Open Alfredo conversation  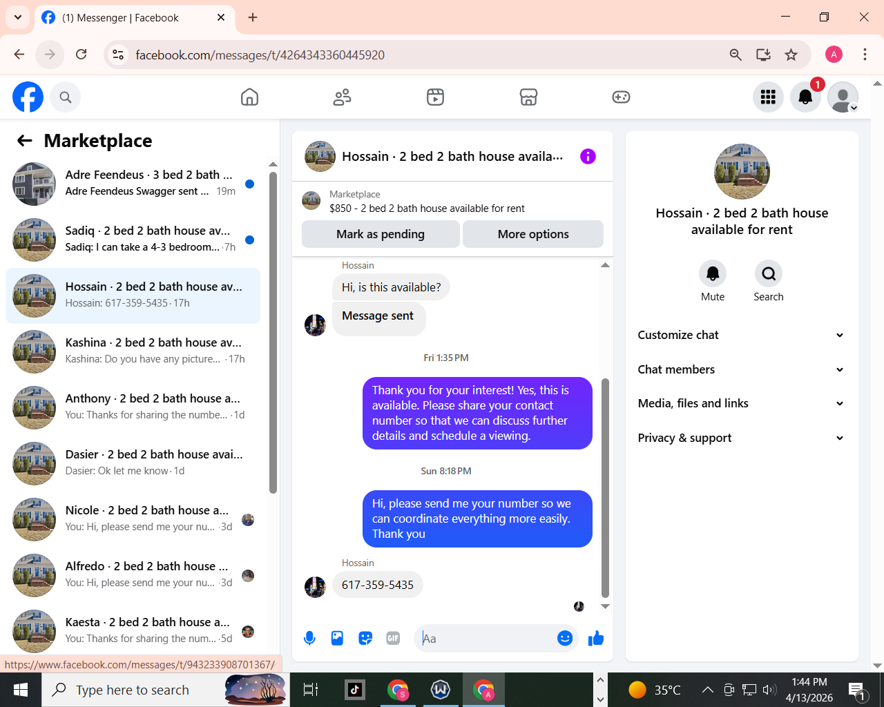(x=133, y=575)
